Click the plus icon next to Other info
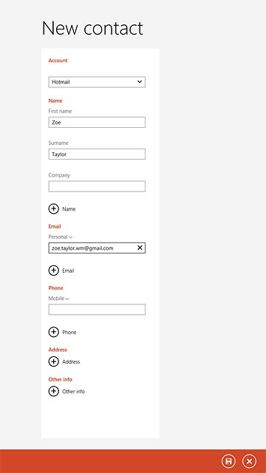The width and height of the screenshot is (266, 473). point(54,391)
